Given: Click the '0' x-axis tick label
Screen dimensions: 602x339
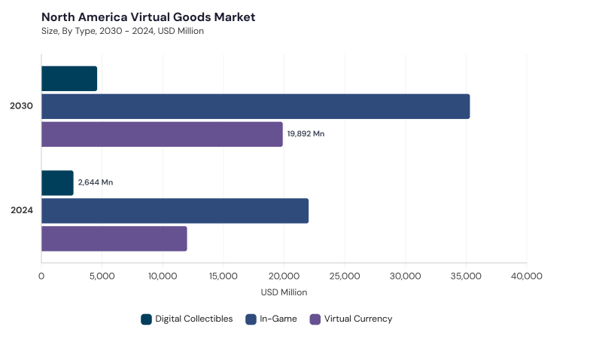Looking at the screenshot, I should (41, 276).
